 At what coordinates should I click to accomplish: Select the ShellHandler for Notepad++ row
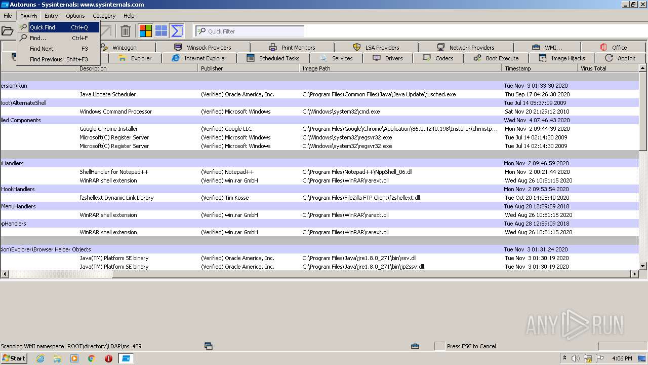(320, 172)
